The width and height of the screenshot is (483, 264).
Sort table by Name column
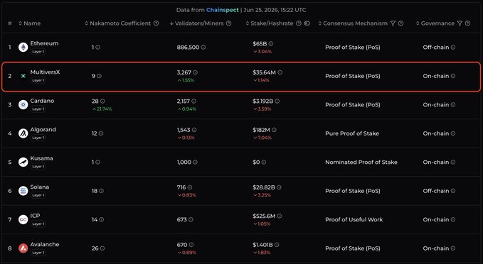pos(30,23)
